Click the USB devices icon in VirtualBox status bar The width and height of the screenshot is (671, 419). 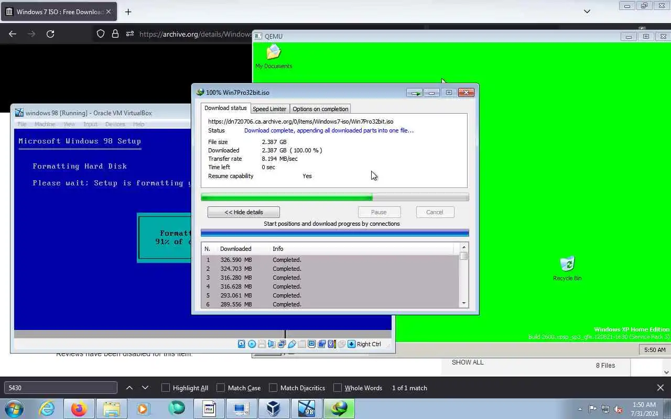pos(292,344)
